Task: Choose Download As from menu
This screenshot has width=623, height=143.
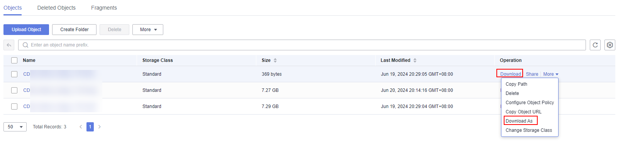Action: [519, 121]
